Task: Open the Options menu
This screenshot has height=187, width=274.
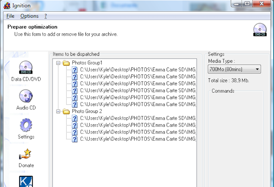Action: coord(29,16)
